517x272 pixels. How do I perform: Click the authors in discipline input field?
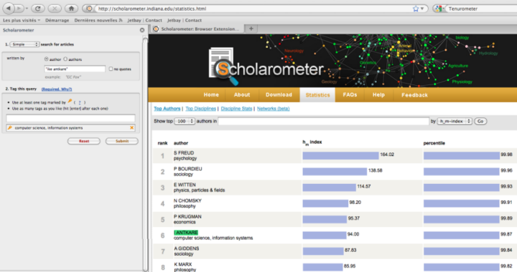[x=323, y=121]
